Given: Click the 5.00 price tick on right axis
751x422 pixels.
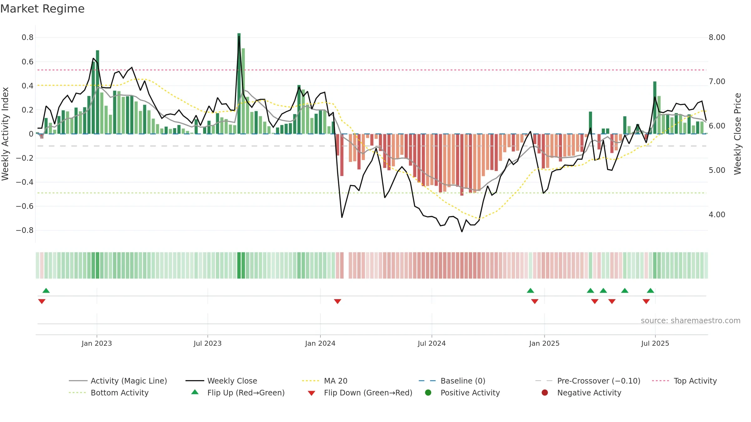Looking at the screenshot, I should point(717,170).
